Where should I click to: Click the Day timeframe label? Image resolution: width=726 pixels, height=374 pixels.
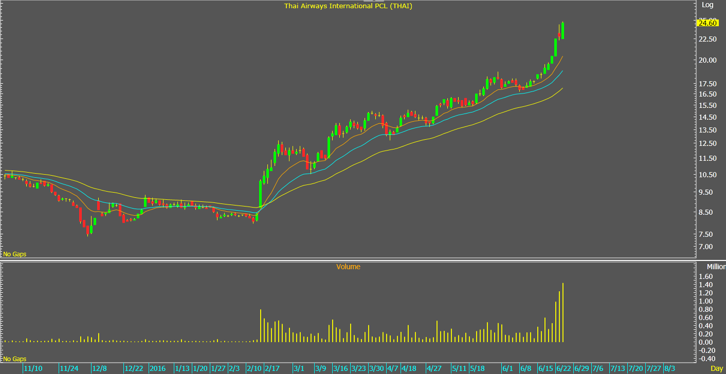(x=716, y=369)
